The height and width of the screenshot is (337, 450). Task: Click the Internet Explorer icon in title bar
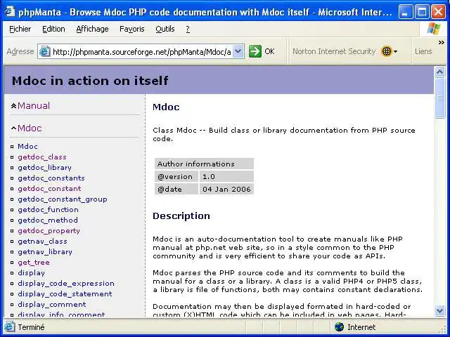[x=9, y=11]
